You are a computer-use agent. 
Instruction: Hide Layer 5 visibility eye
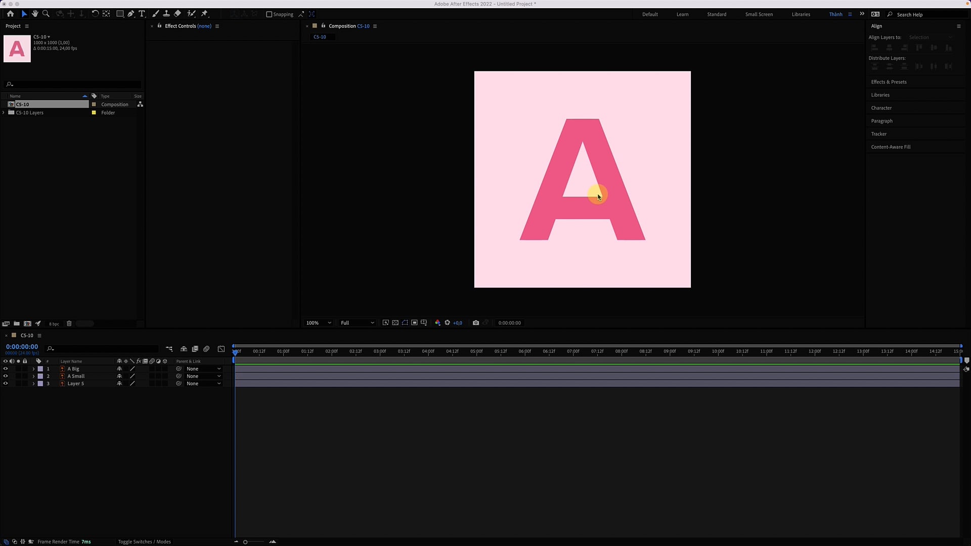pos(6,384)
